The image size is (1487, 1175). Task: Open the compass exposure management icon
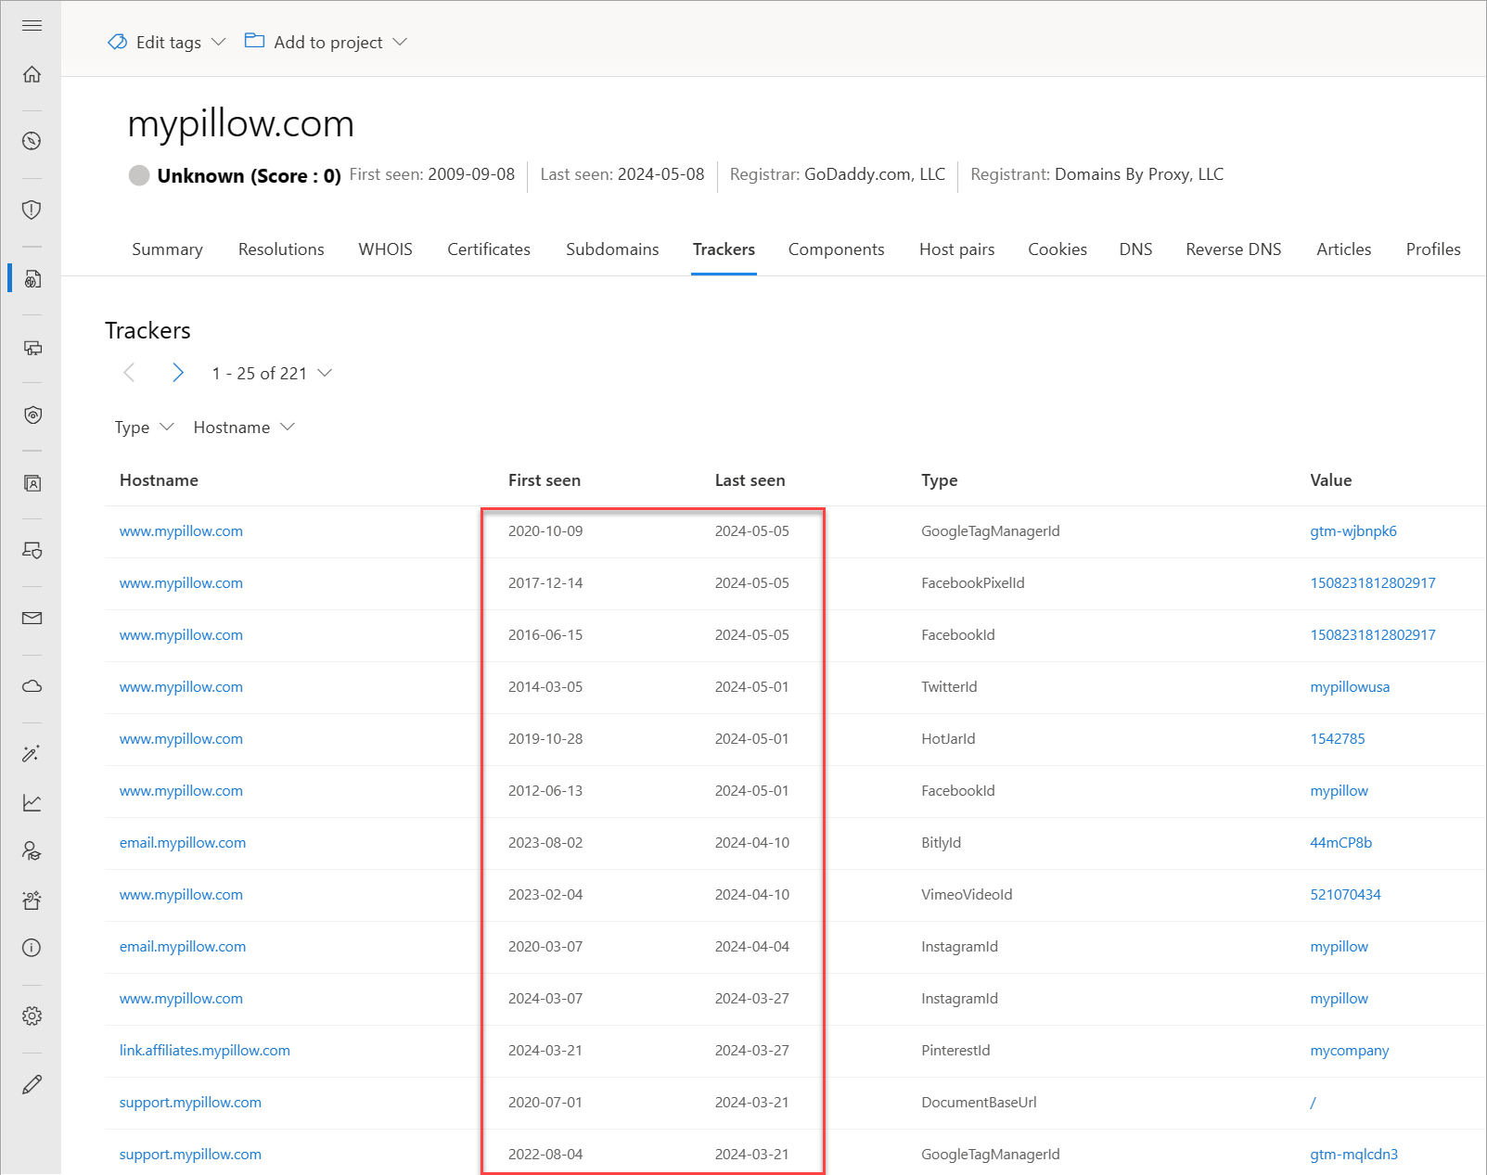[32, 141]
